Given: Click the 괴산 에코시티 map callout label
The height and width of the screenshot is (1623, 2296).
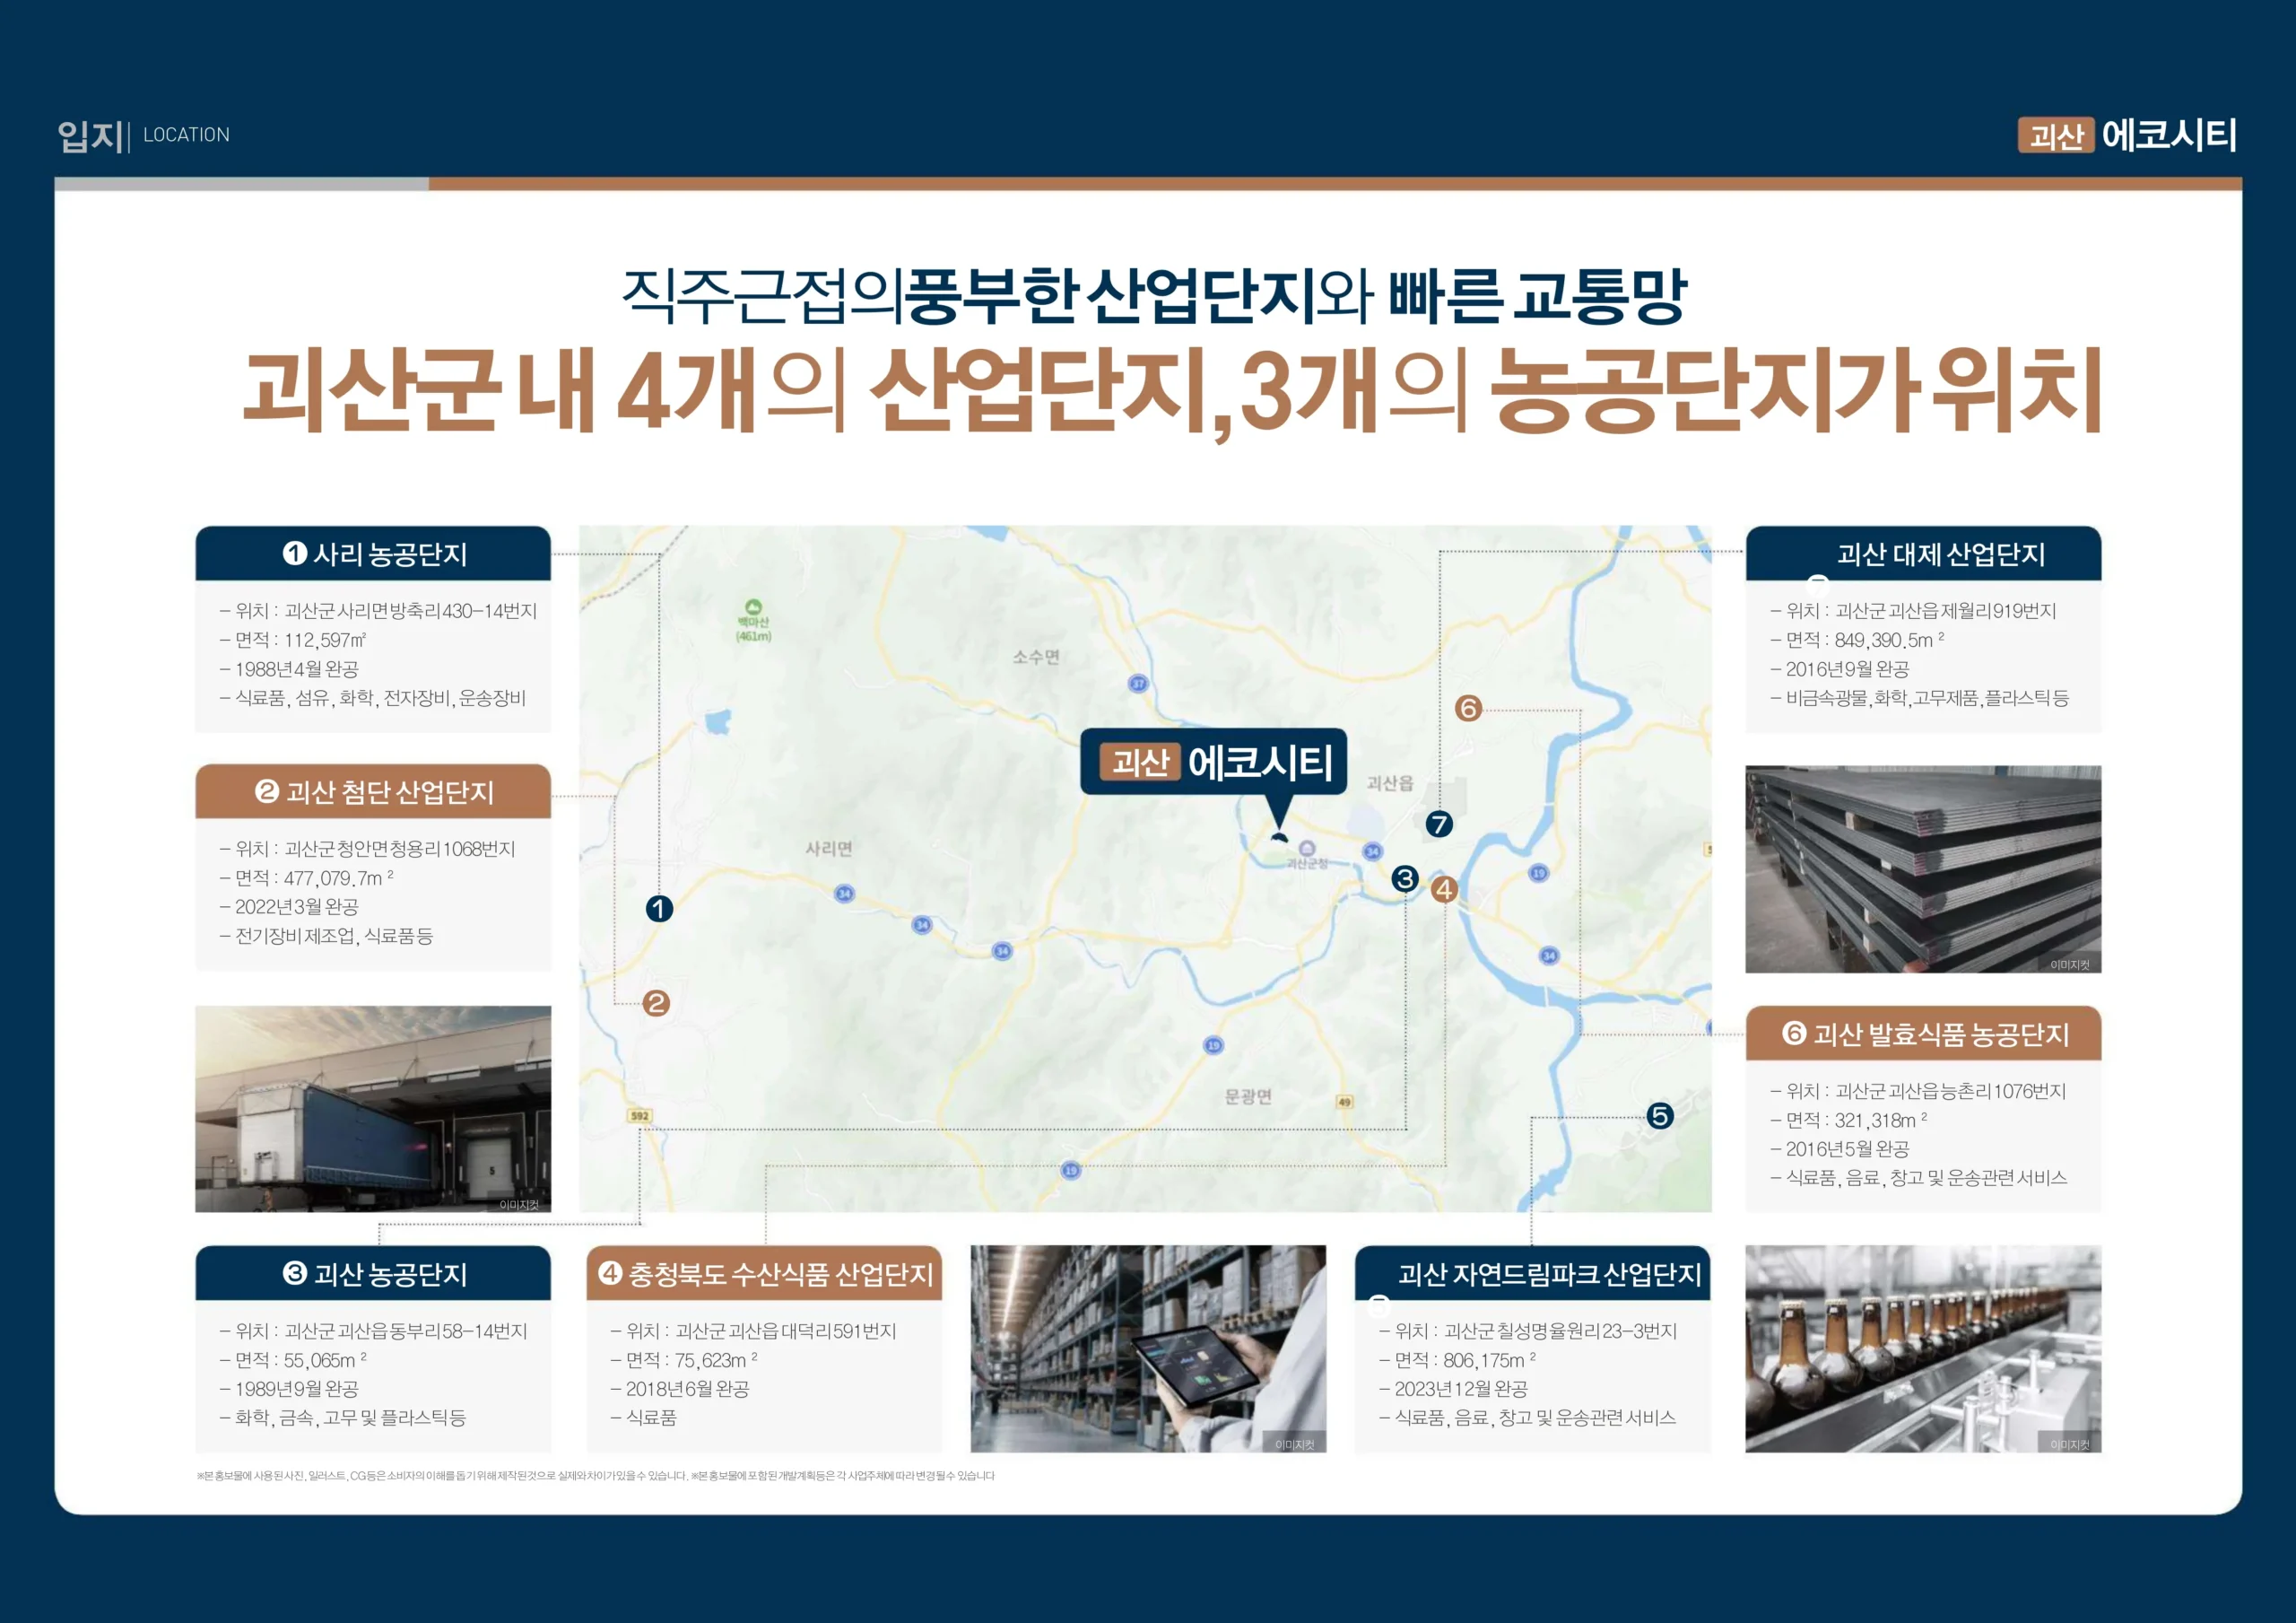Looking at the screenshot, I should [x=1214, y=763].
